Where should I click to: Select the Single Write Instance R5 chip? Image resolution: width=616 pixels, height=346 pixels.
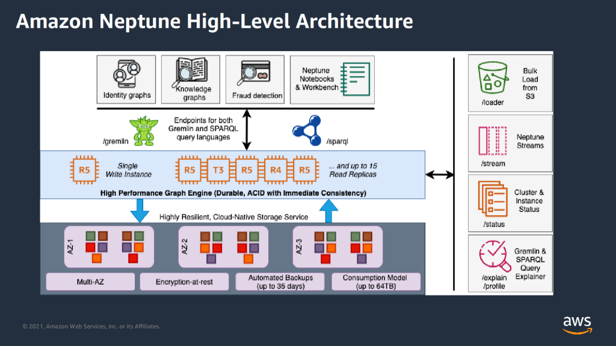[x=84, y=170]
